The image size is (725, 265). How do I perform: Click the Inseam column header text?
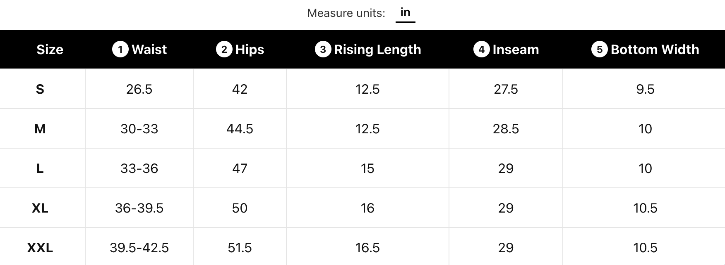coord(516,50)
